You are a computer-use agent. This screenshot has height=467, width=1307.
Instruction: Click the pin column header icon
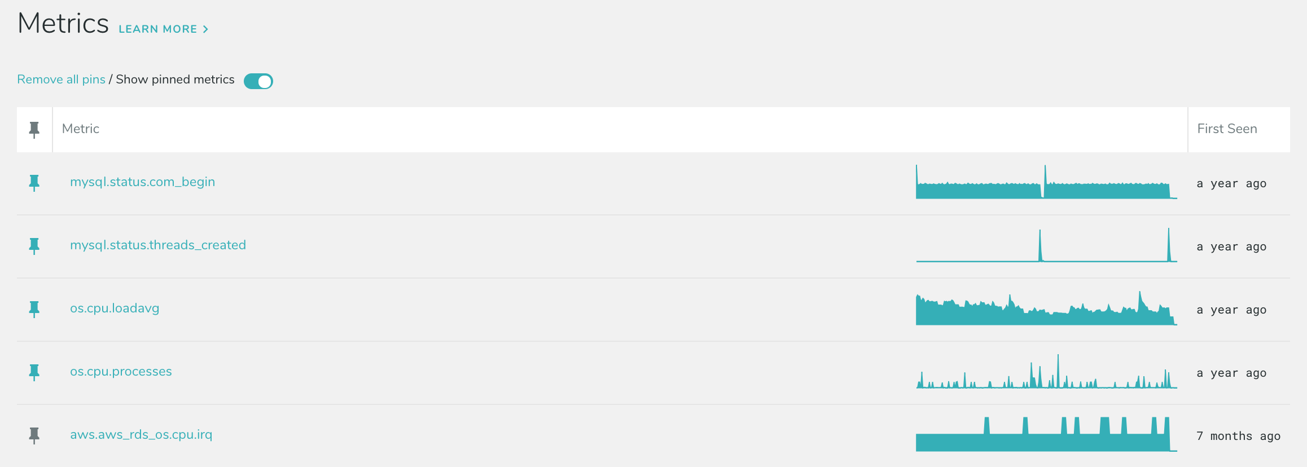coord(34,129)
